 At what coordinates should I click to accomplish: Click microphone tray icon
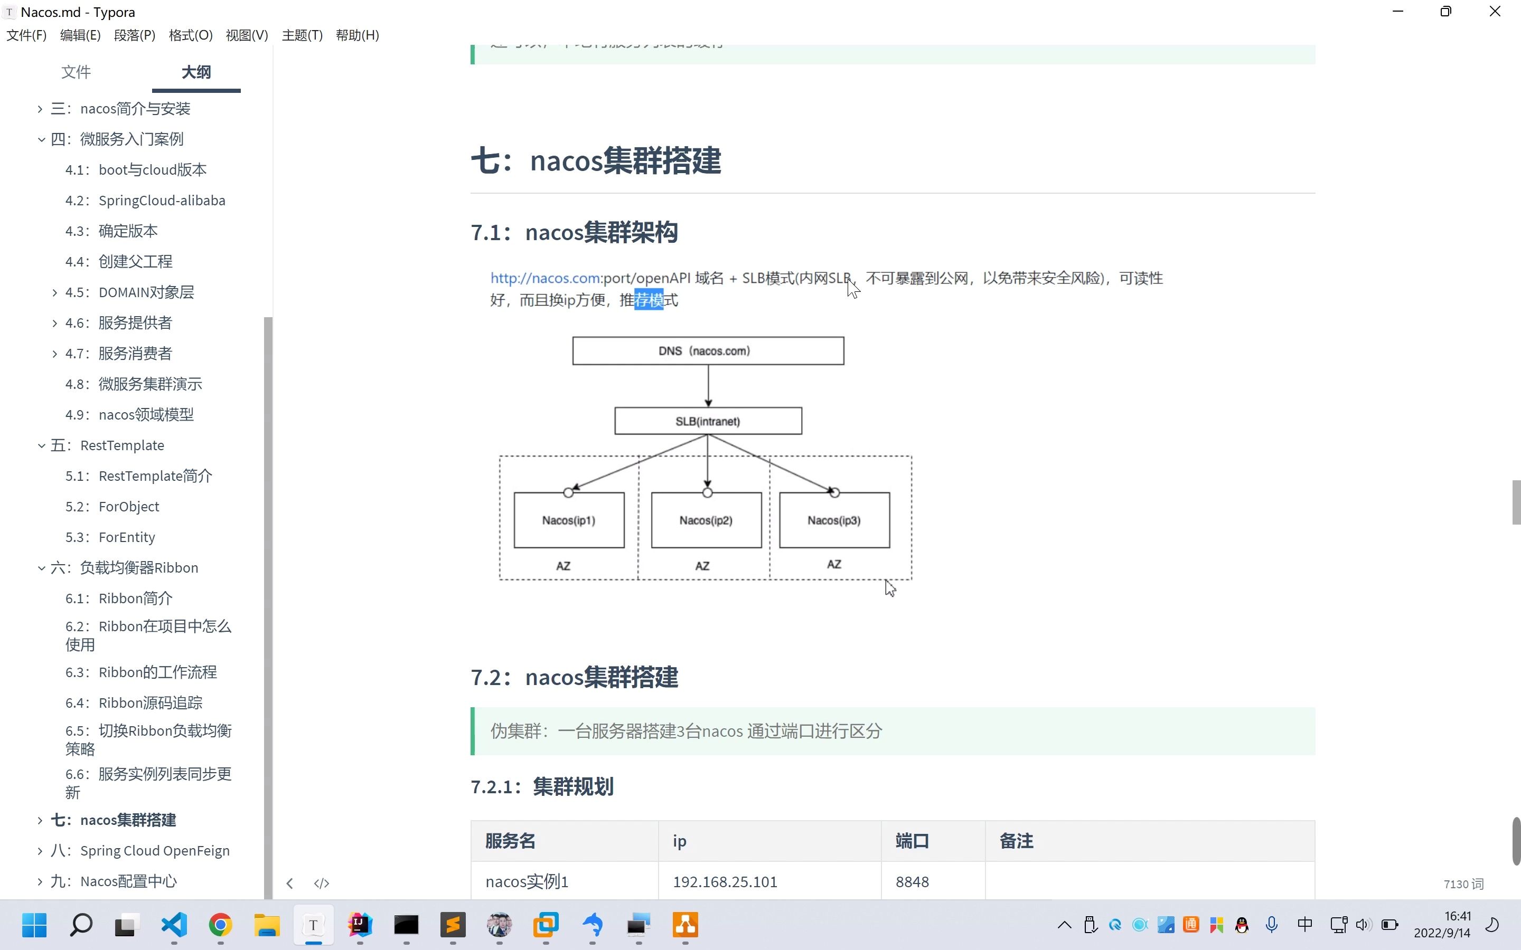point(1272,924)
